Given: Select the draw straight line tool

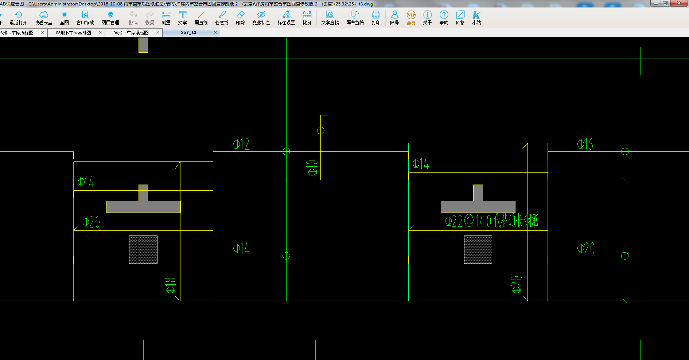Looking at the screenshot, I should click(x=201, y=18).
